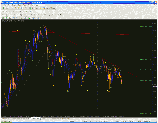Viewport: 158px width, 123px height.
Task: Open the Strategy Tester icon
Action: [x=26, y=8]
